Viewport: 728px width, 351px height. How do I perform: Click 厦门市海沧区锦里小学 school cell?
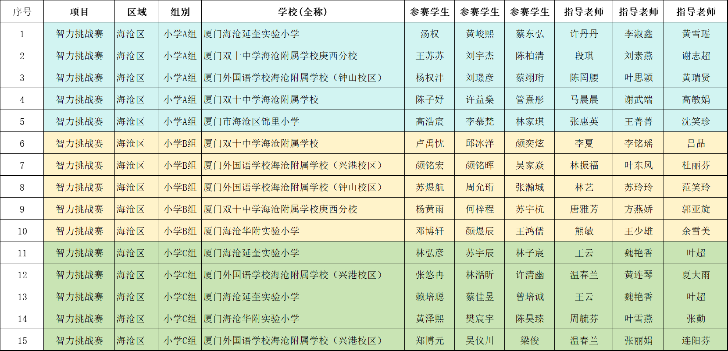tap(303, 121)
